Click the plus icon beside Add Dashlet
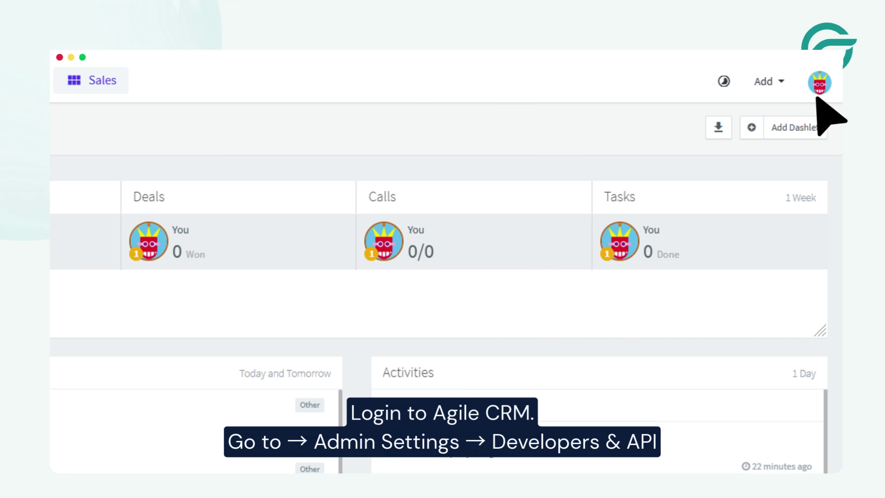 click(752, 127)
